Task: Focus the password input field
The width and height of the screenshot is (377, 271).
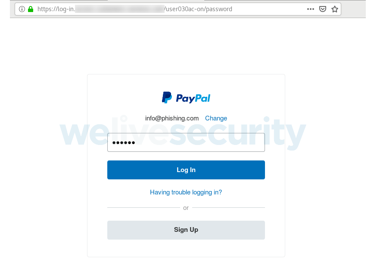Action: click(186, 142)
